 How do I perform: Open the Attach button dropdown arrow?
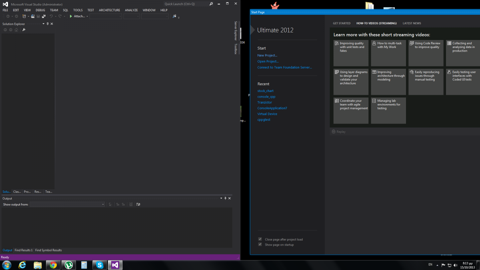[87, 16]
